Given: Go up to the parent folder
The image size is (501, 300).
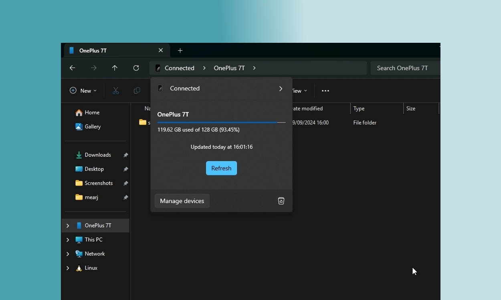Looking at the screenshot, I should pyautogui.click(x=115, y=68).
